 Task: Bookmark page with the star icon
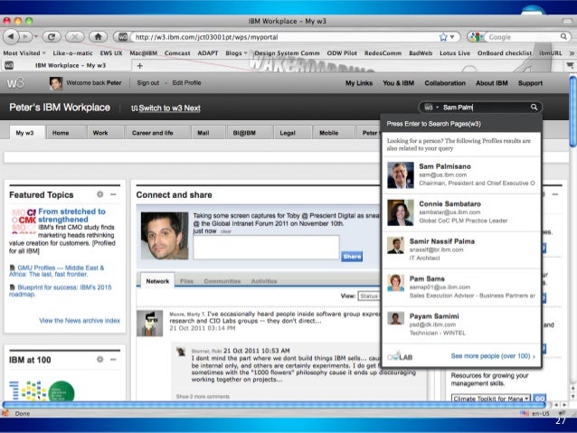(x=443, y=37)
